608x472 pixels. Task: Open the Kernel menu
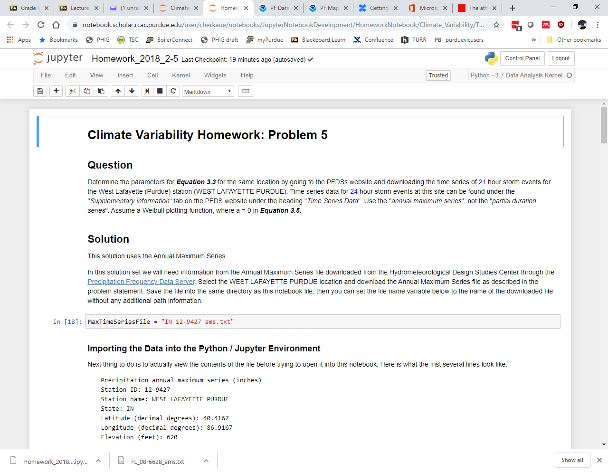point(181,75)
